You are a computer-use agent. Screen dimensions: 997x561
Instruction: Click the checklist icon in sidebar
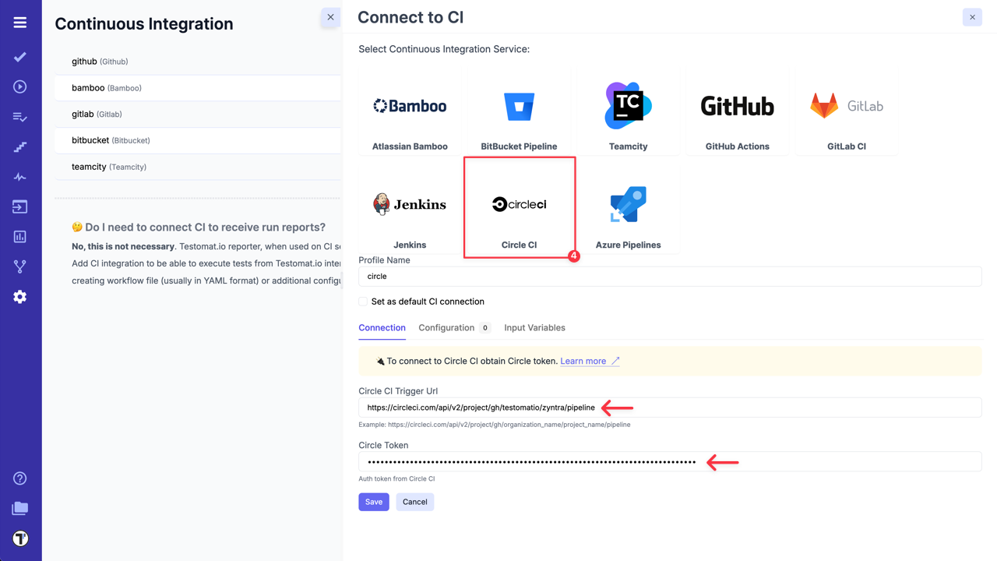[20, 117]
